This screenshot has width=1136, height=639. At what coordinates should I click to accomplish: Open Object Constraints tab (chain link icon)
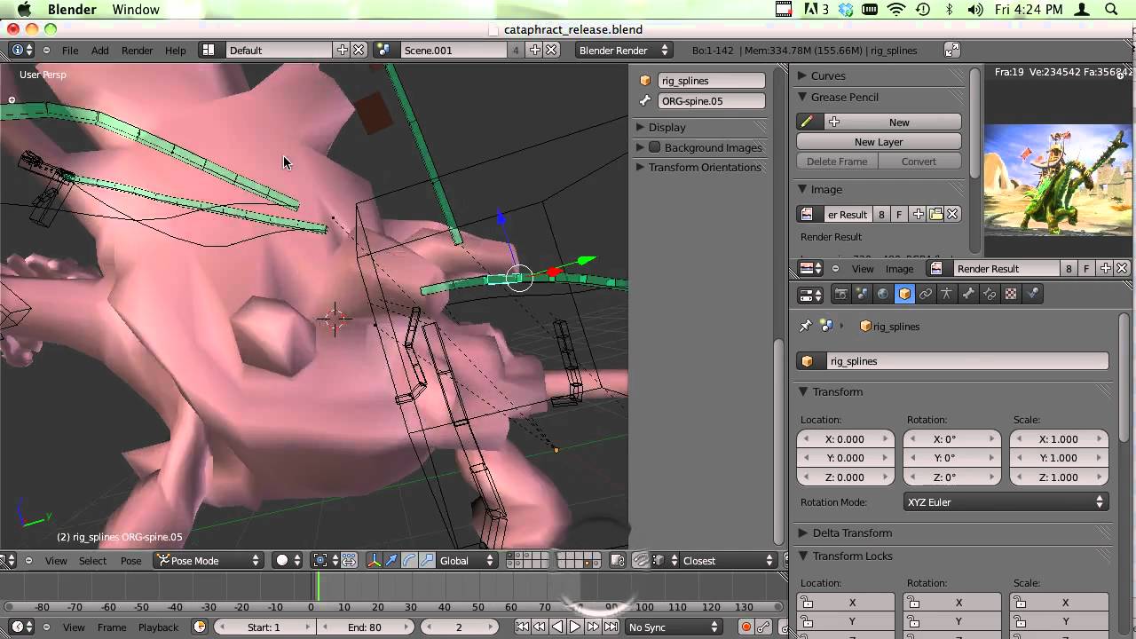[926, 295]
